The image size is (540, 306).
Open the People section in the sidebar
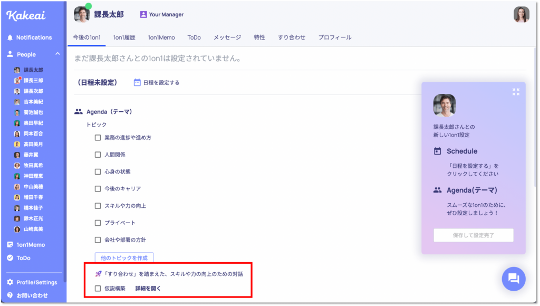tap(26, 54)
